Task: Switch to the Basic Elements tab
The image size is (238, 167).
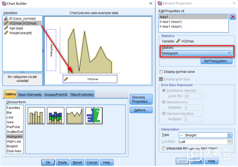Action: pyautogui.click(x=30, y=95)
